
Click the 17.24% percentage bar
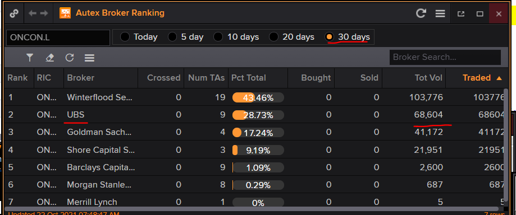258,133
